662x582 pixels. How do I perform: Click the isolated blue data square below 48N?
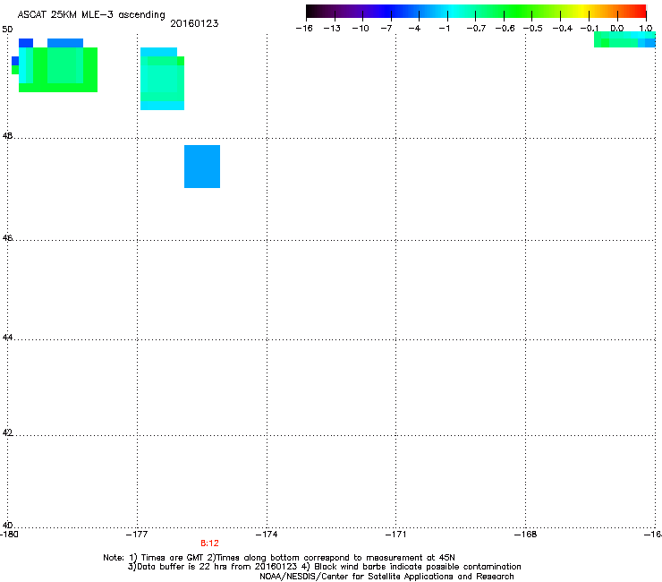(202, 167)
